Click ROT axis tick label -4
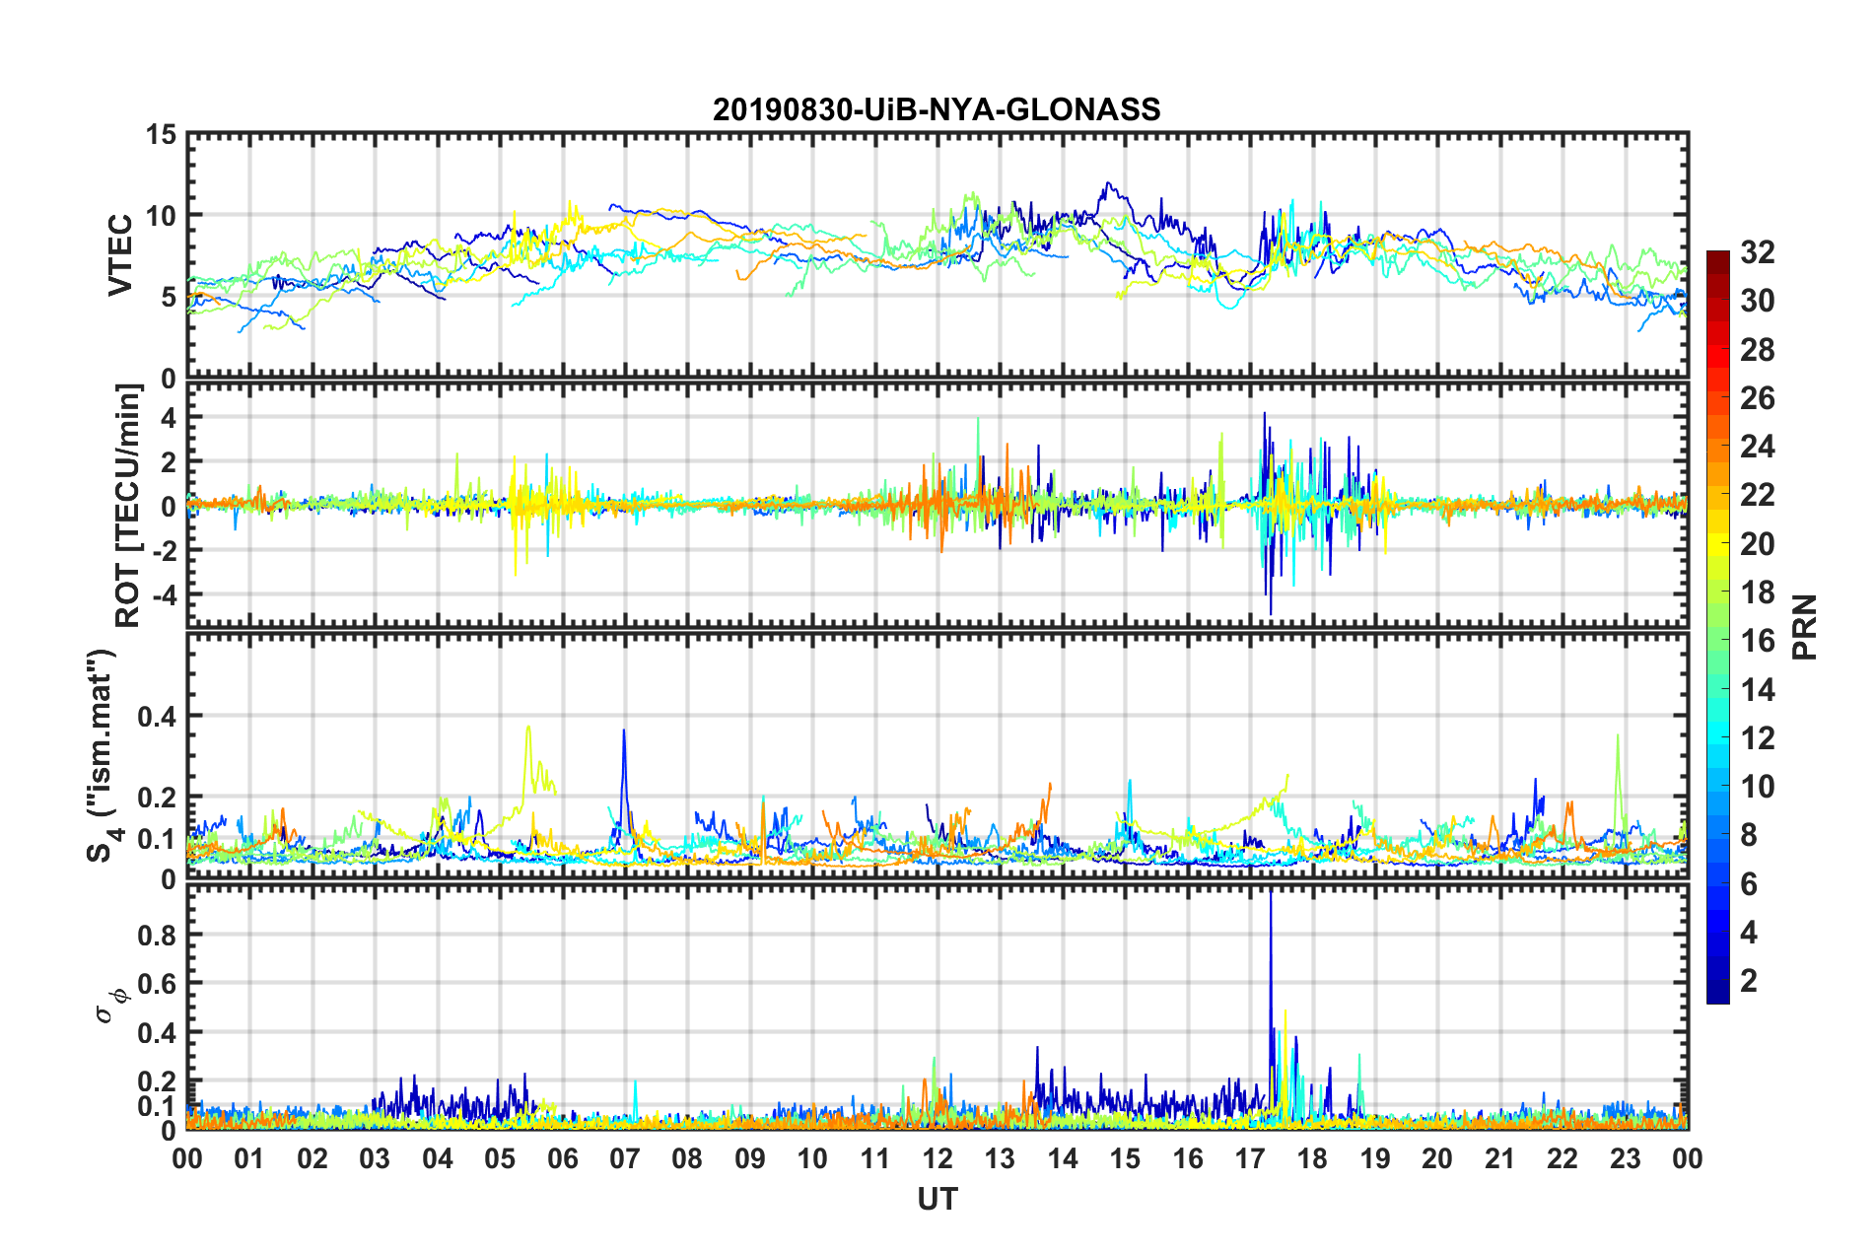Image resolution: width=1875 pixels, height=1254 pixels. (164, 595)
